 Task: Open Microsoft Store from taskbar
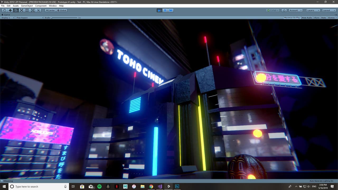[82, 187]
